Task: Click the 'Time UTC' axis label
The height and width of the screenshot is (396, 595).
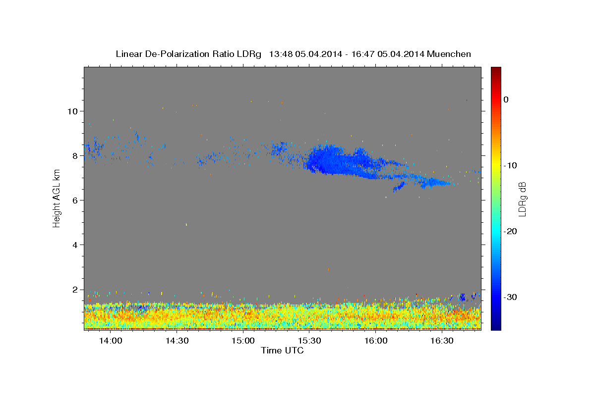Action: pyautogui.click(x=282, y=350)
